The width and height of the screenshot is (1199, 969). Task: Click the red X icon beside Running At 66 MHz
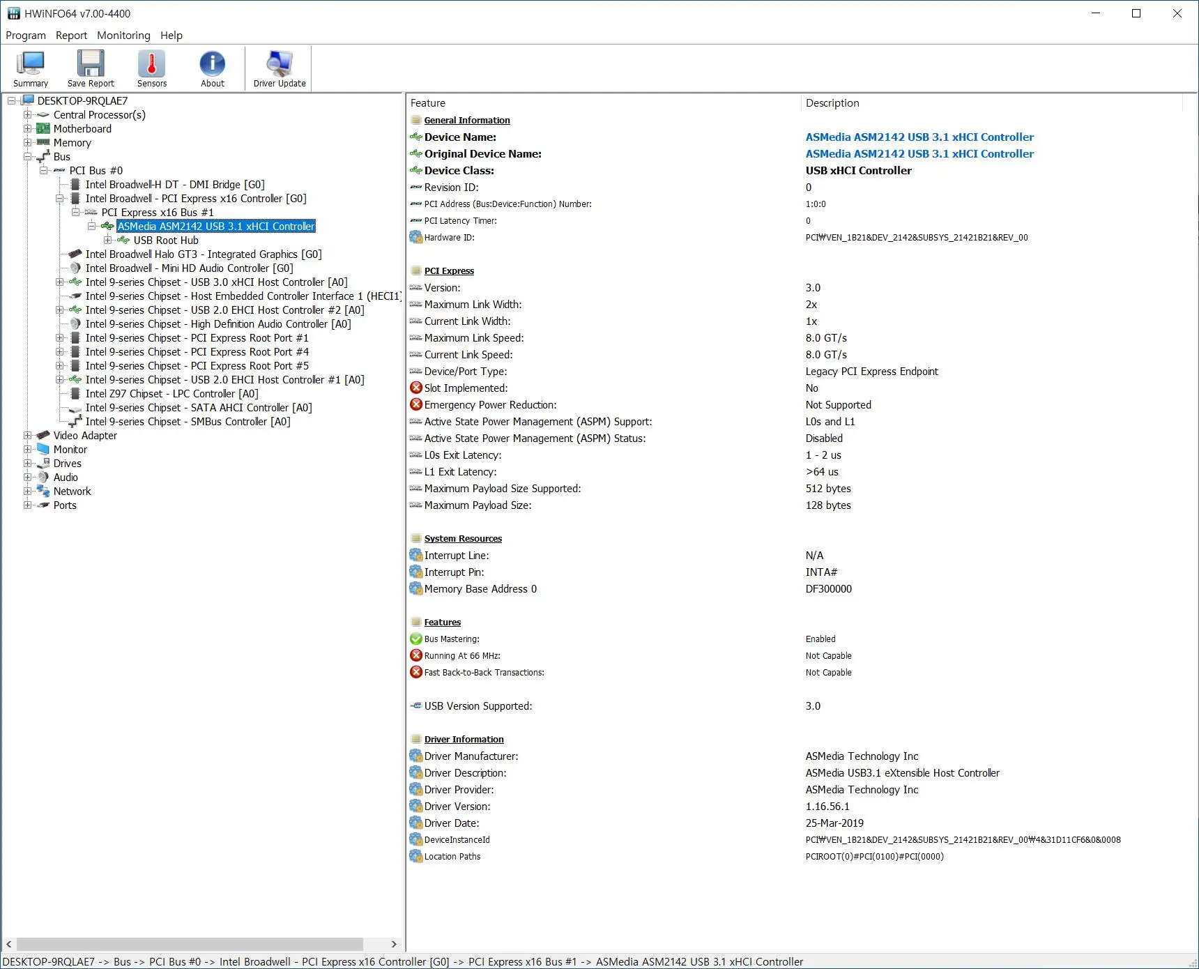416,655
